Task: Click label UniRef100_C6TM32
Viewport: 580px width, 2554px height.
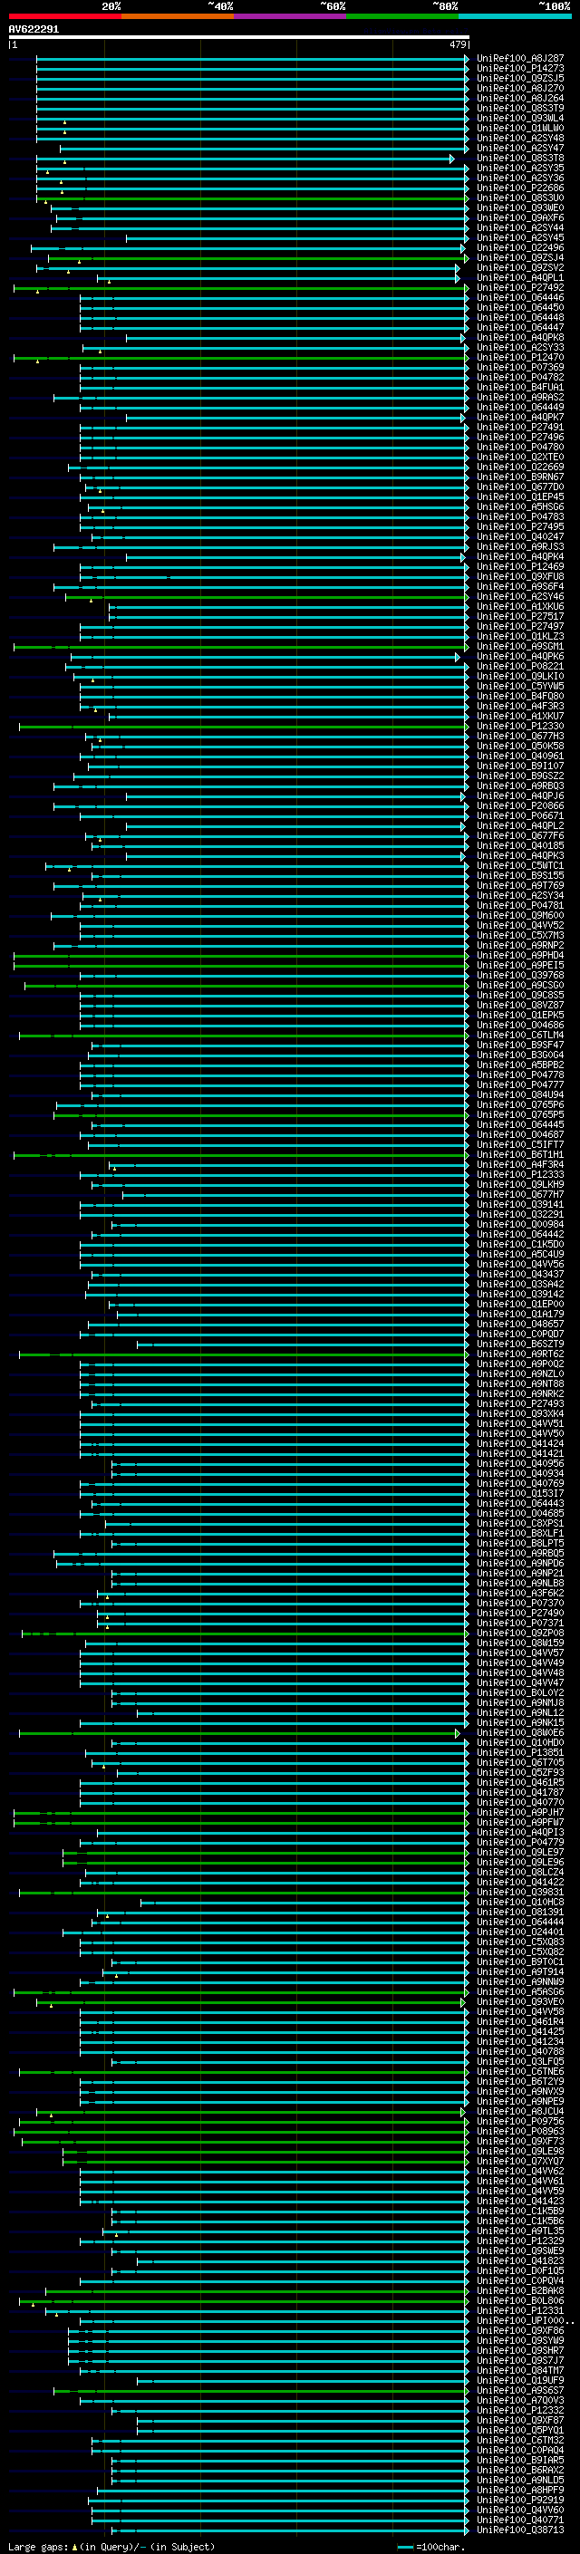Action: (x=520, y=2440)
